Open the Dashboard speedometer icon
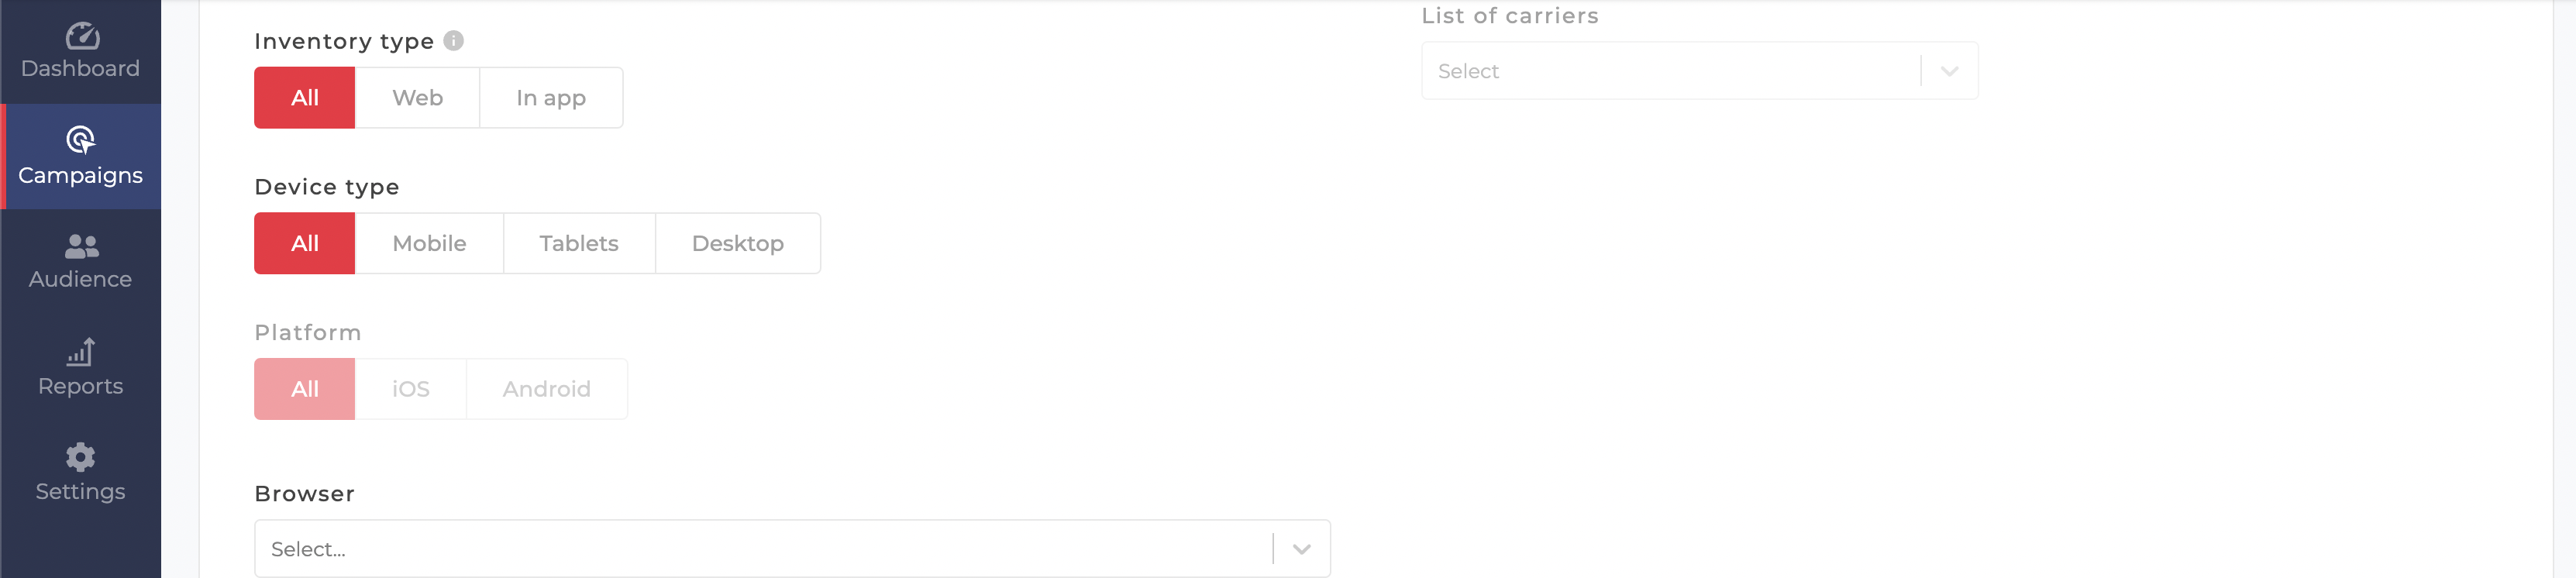This screenshot has width=2576, height=578. point(82,36)
